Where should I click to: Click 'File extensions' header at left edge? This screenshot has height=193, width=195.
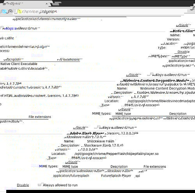pyautogui.click(x=40, y=117)
